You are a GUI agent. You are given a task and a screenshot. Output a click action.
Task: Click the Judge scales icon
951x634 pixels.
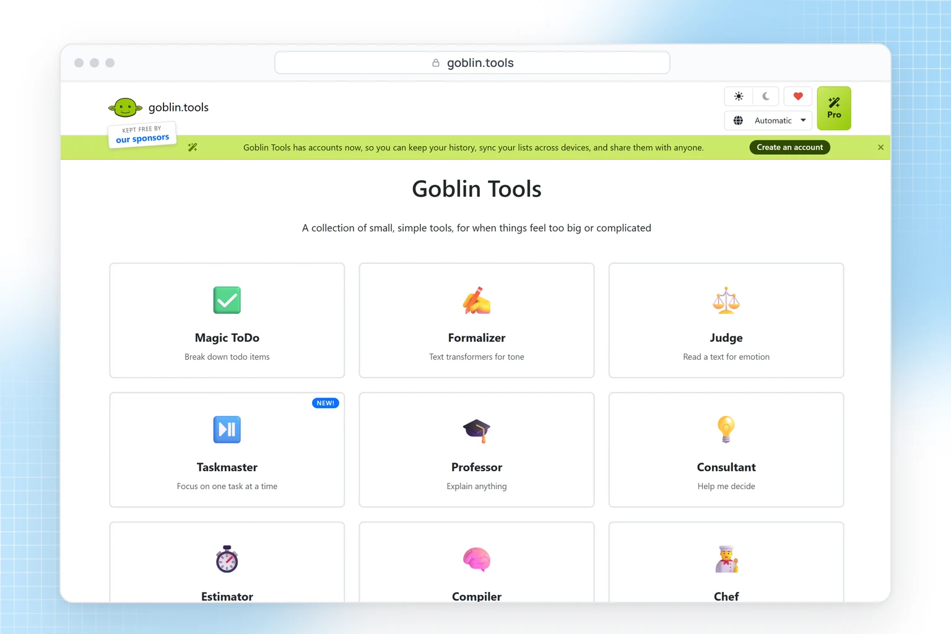click(726, 300)
